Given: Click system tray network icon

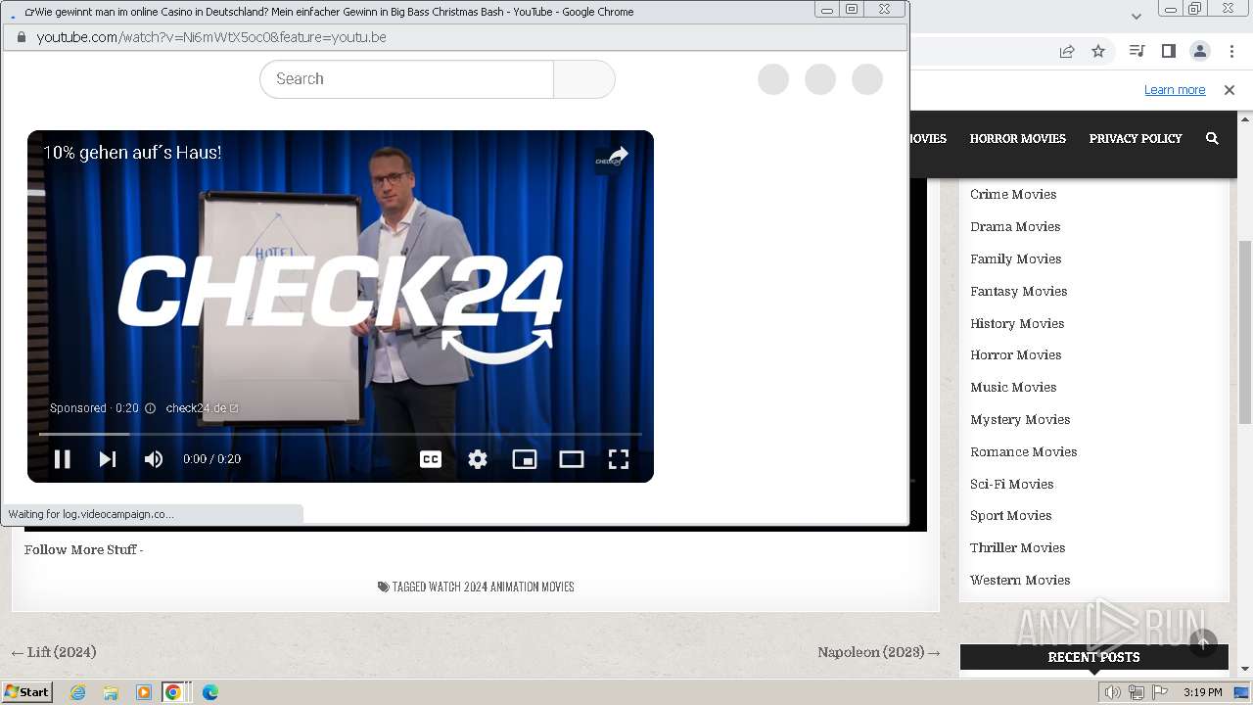Looking at the screenshot, I should (x=1137, y=693).
